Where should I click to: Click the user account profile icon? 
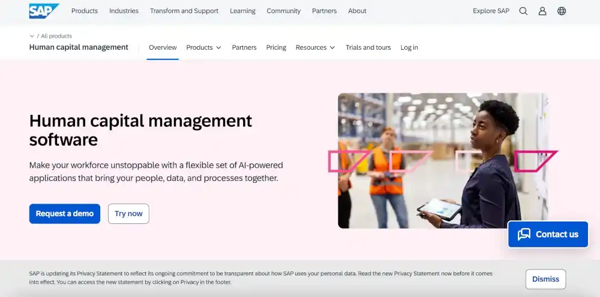pos(542,11)
